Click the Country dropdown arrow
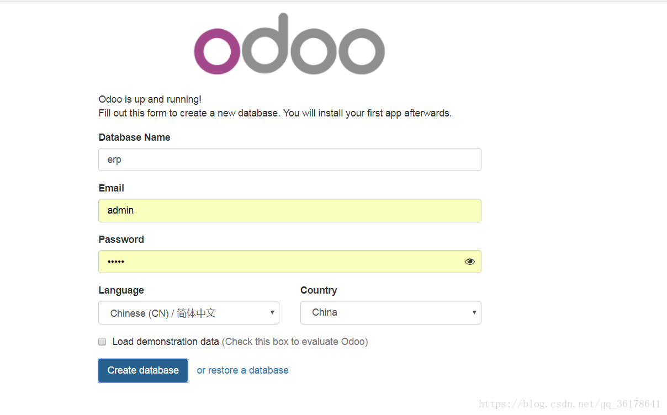 474,312
